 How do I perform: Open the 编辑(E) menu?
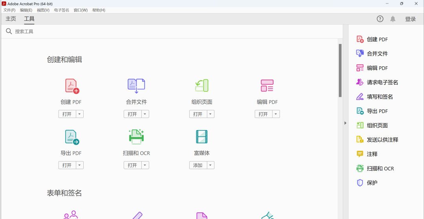tap(26, 10)
